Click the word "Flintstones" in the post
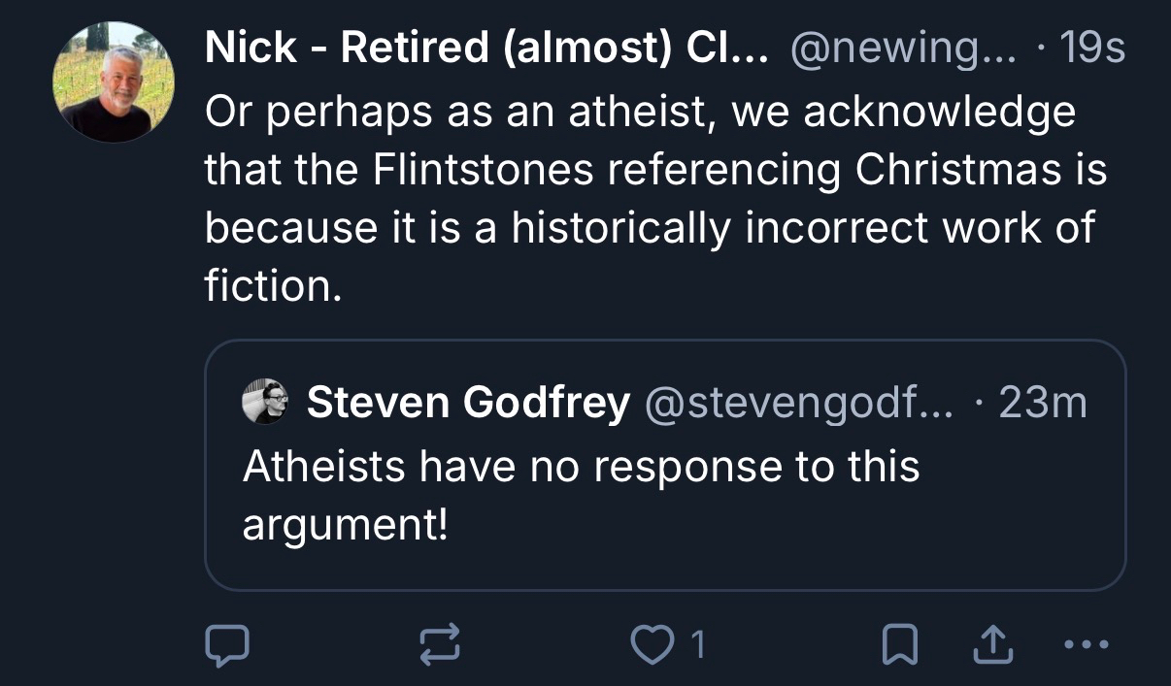This screenshot has width=1171, height=686. pos(484,171)
